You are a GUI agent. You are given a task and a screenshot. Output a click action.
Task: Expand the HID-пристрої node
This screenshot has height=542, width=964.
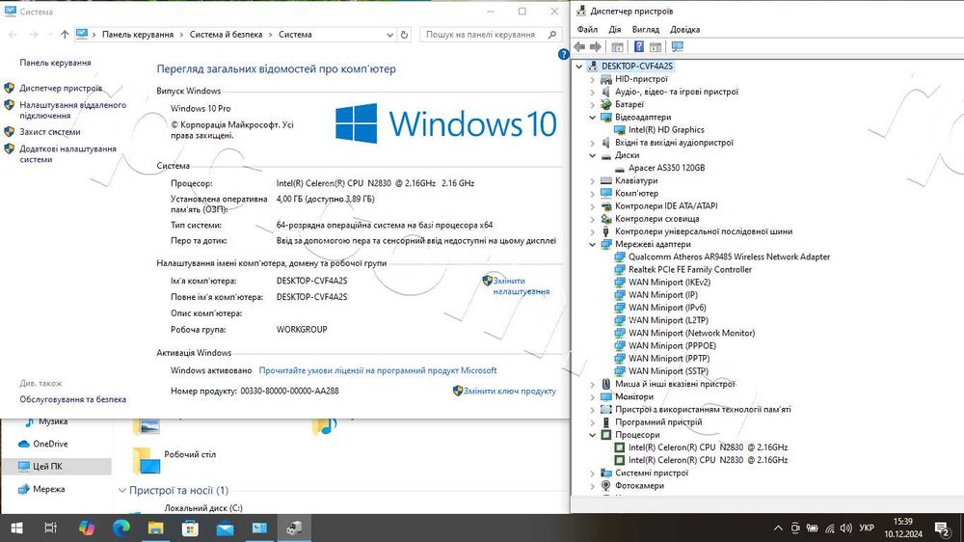tap(593, 79)
